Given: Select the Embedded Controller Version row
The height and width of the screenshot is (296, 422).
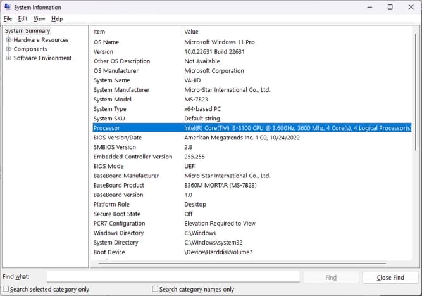Looking at the screenshot, I should 252,157.
